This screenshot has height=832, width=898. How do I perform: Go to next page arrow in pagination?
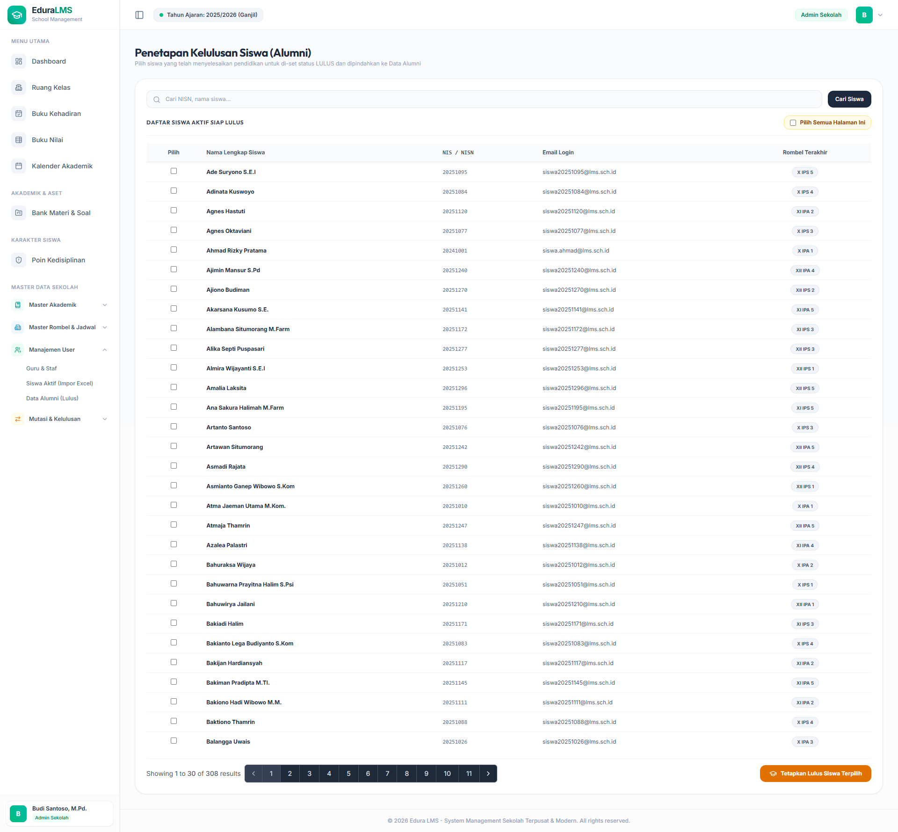pyautogui.click(x=488, y=774)
